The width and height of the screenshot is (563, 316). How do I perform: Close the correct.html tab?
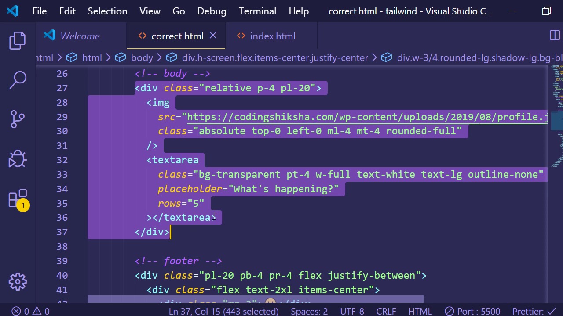click(213, 36)
